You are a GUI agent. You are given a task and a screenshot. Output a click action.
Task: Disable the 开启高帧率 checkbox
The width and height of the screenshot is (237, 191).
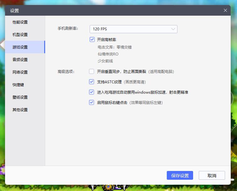[92, 40]
